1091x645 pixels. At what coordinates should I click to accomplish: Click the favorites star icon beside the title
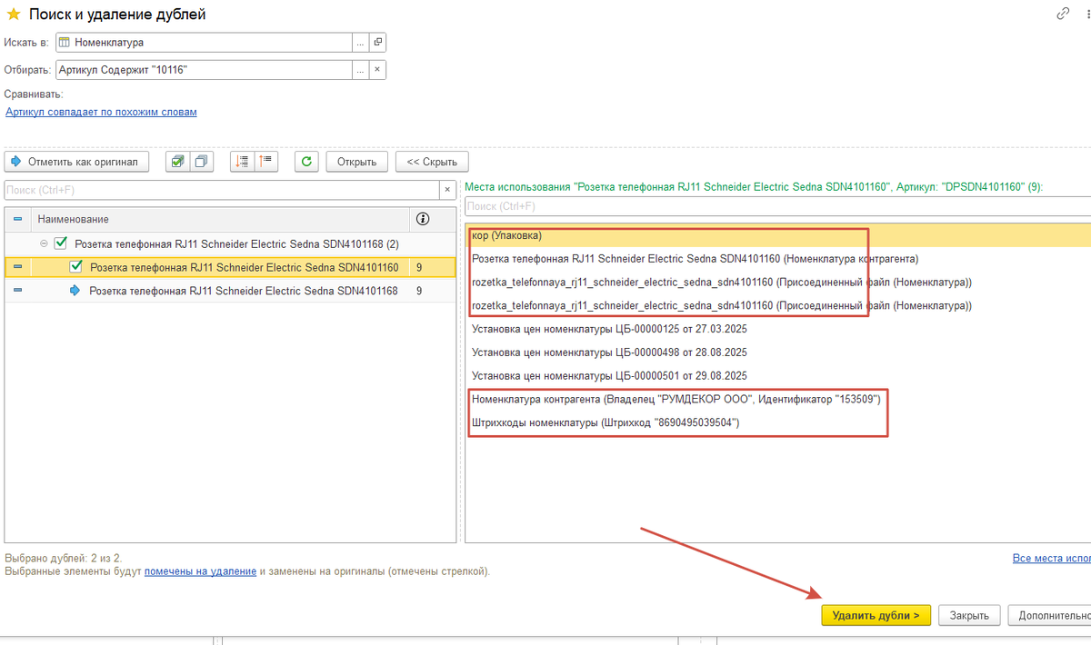(x=14, y=15)
